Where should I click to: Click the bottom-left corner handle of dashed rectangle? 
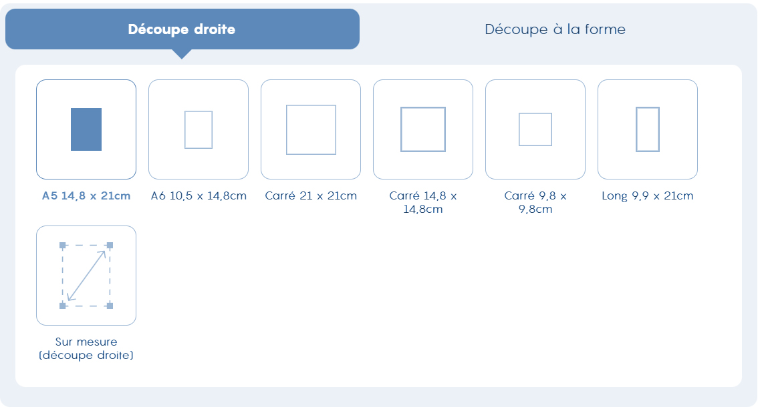pos(62,306)
